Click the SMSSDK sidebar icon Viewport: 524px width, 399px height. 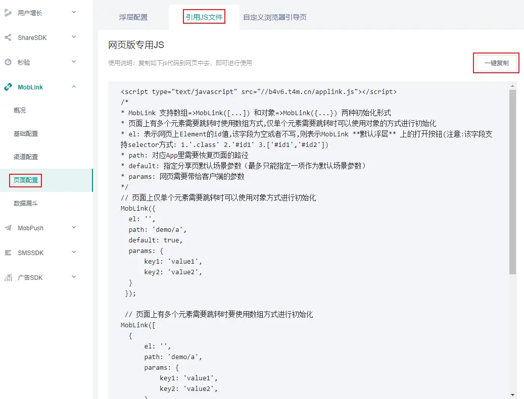click(8, 253)
